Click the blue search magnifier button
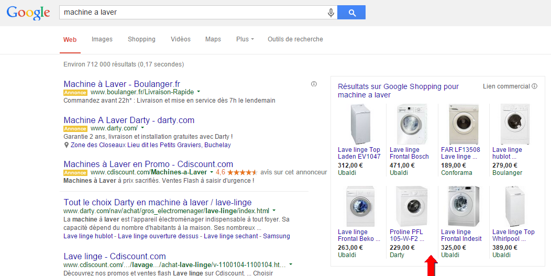 [351, 12]
